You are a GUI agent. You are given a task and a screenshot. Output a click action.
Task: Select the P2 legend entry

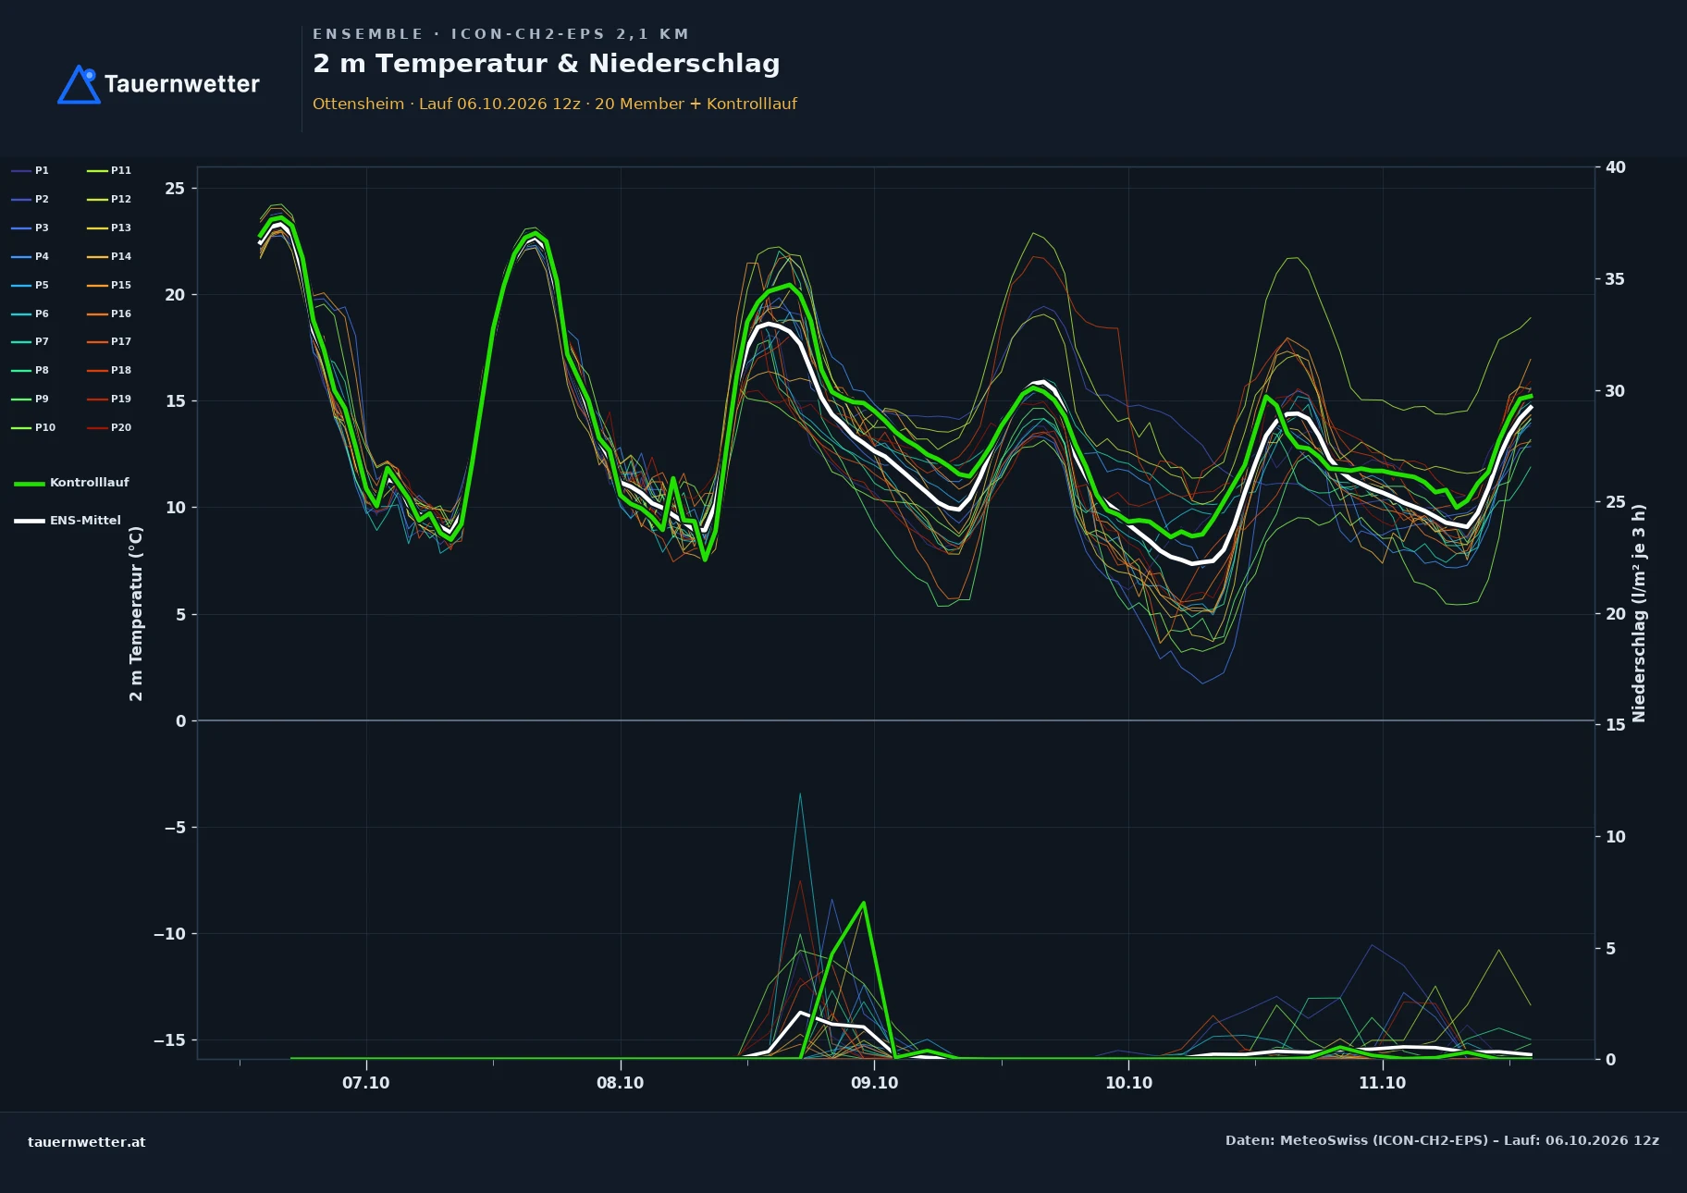pos(31,199)
